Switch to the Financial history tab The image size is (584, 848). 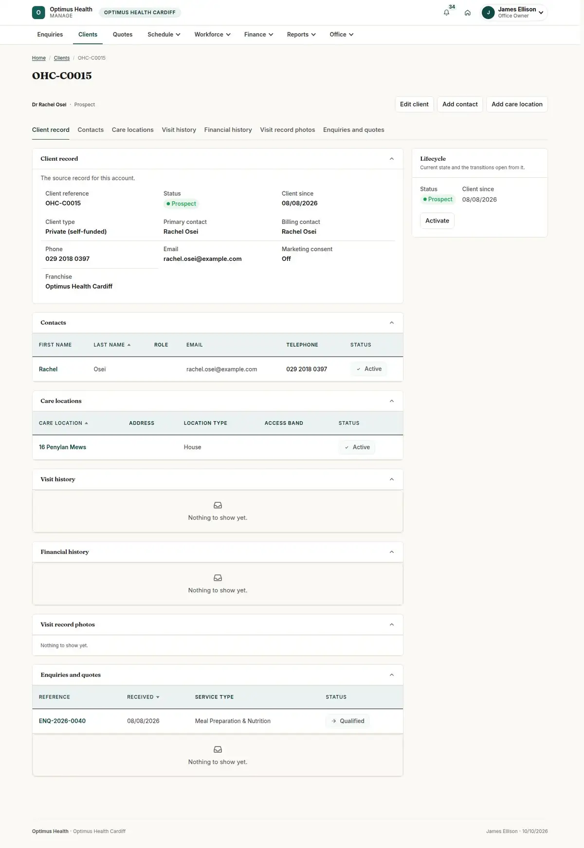228,130
